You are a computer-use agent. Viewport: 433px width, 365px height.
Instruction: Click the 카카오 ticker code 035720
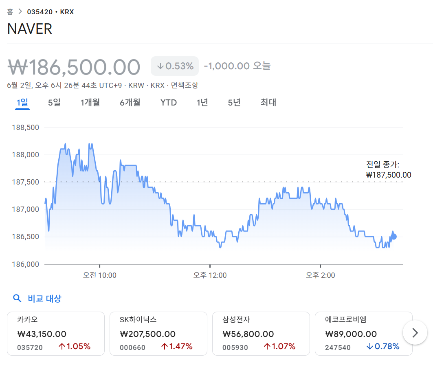pos(30,347)
